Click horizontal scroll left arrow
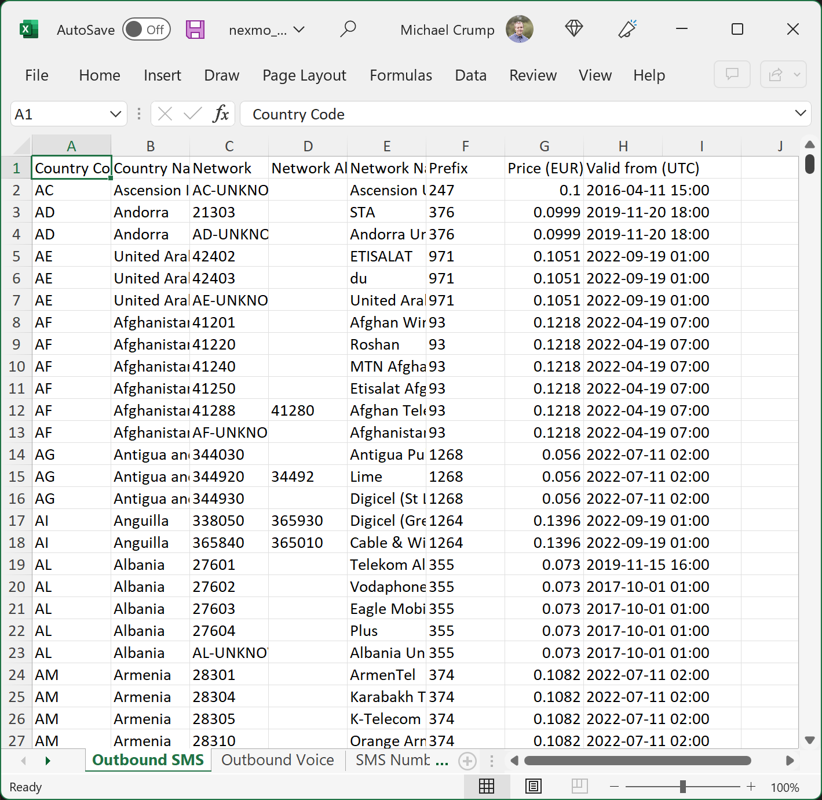The width and height of the screenshot is (822, 800). (x=514, y=761)
